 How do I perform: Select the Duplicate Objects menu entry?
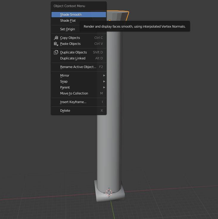(73, 52)
